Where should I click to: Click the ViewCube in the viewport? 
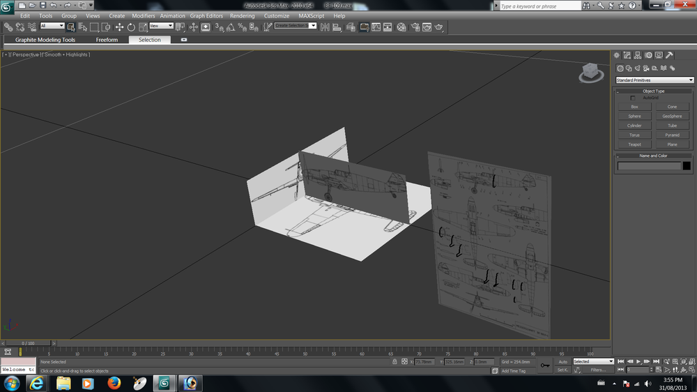pos(589,71)
